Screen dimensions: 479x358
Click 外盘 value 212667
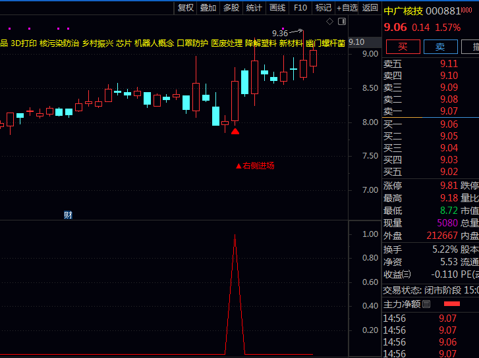pos(442,236)
